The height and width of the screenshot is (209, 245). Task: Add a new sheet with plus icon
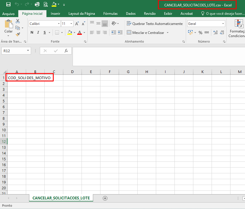[x=105, y=198]
